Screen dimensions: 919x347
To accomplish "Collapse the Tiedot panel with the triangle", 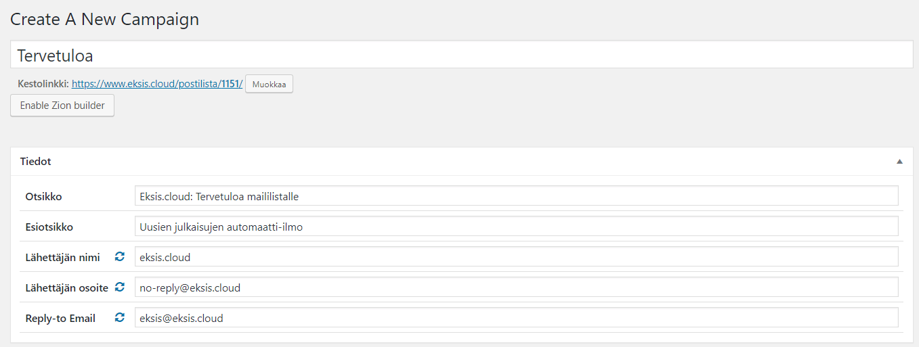I will point(899,162).
